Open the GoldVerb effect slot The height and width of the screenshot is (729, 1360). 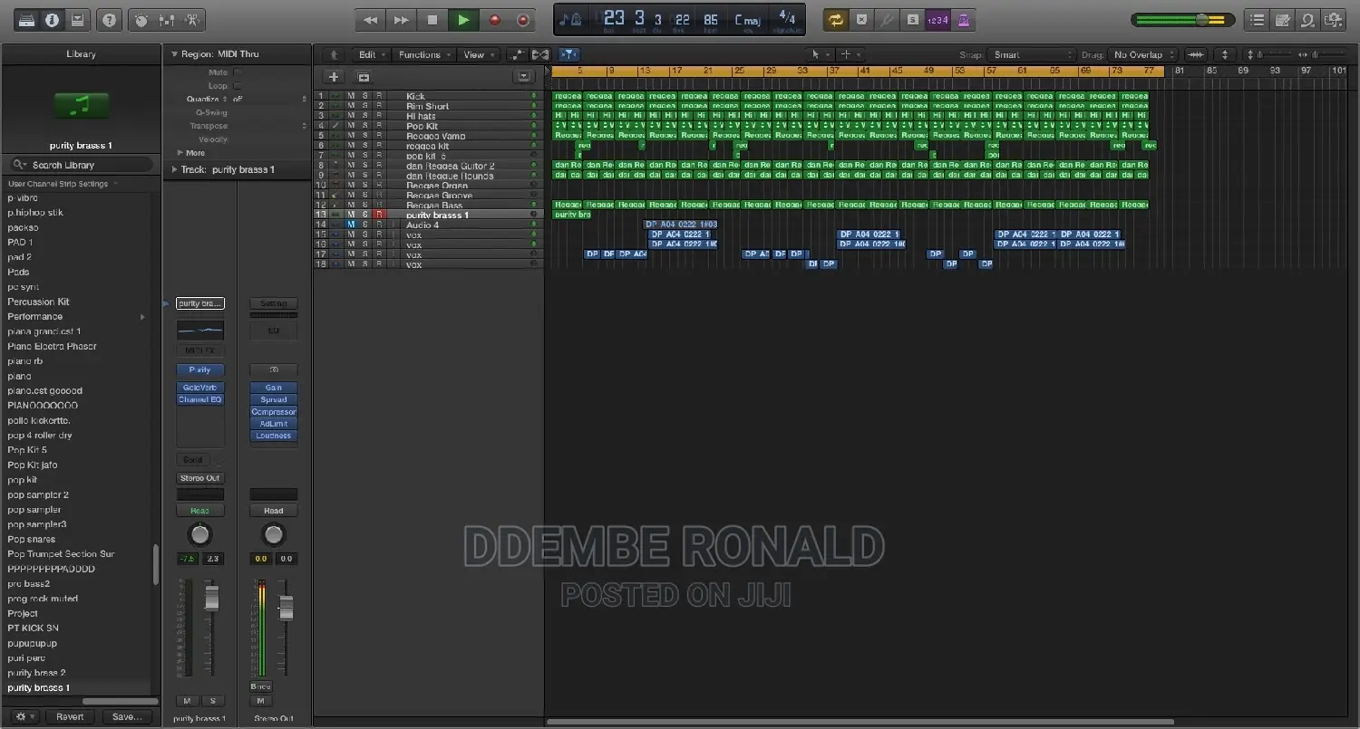coord(199,388)
